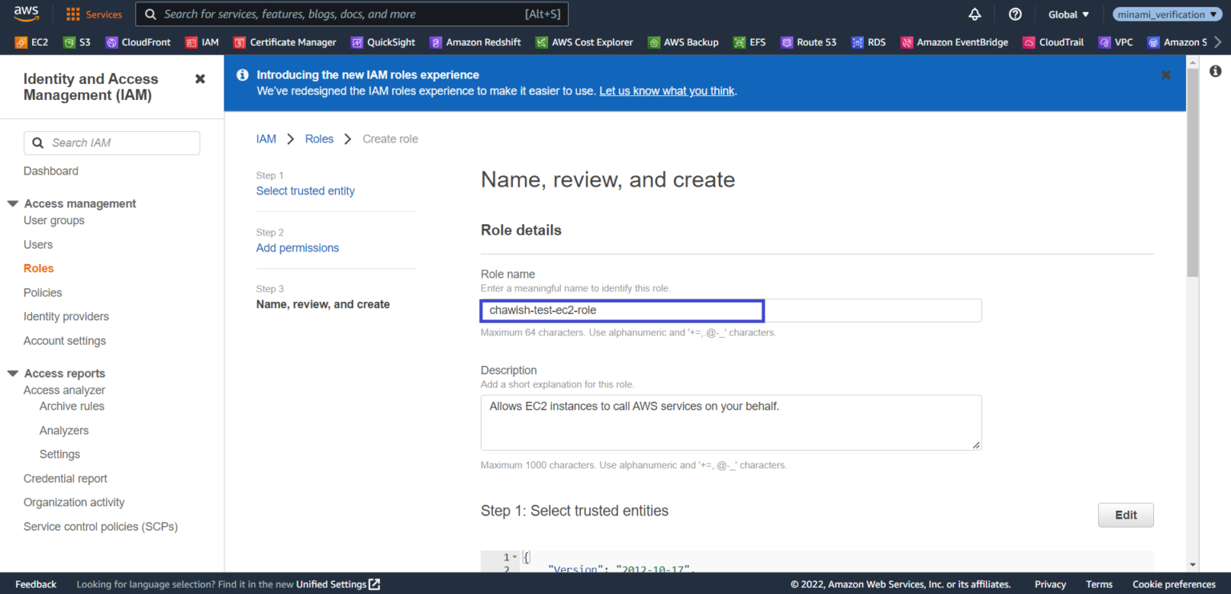Switch to Policies in the IAM sidebar

coord(42,292)
